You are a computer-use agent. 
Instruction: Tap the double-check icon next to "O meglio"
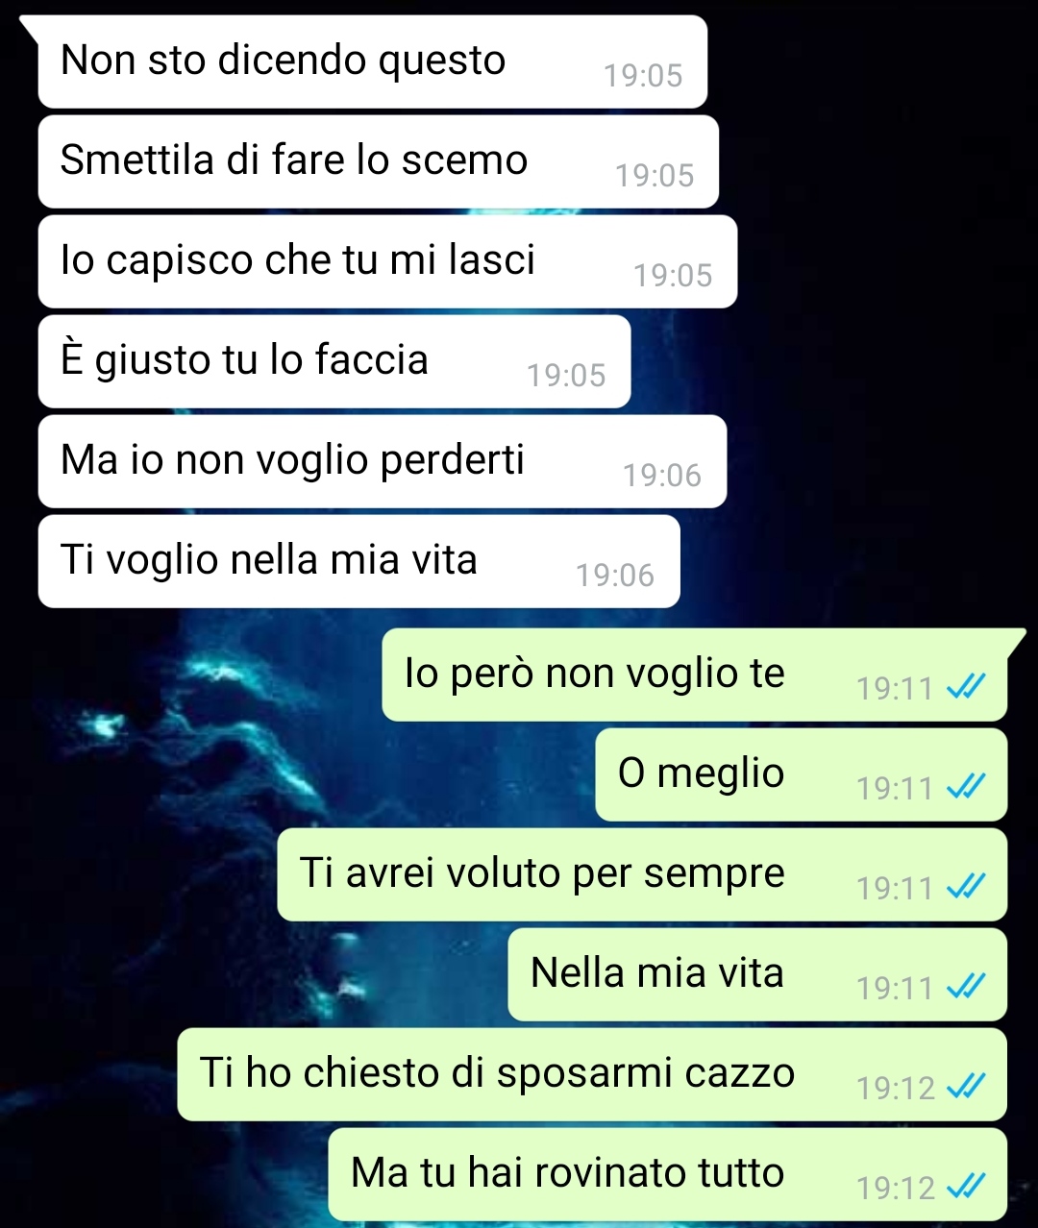[x=966, y=786]
